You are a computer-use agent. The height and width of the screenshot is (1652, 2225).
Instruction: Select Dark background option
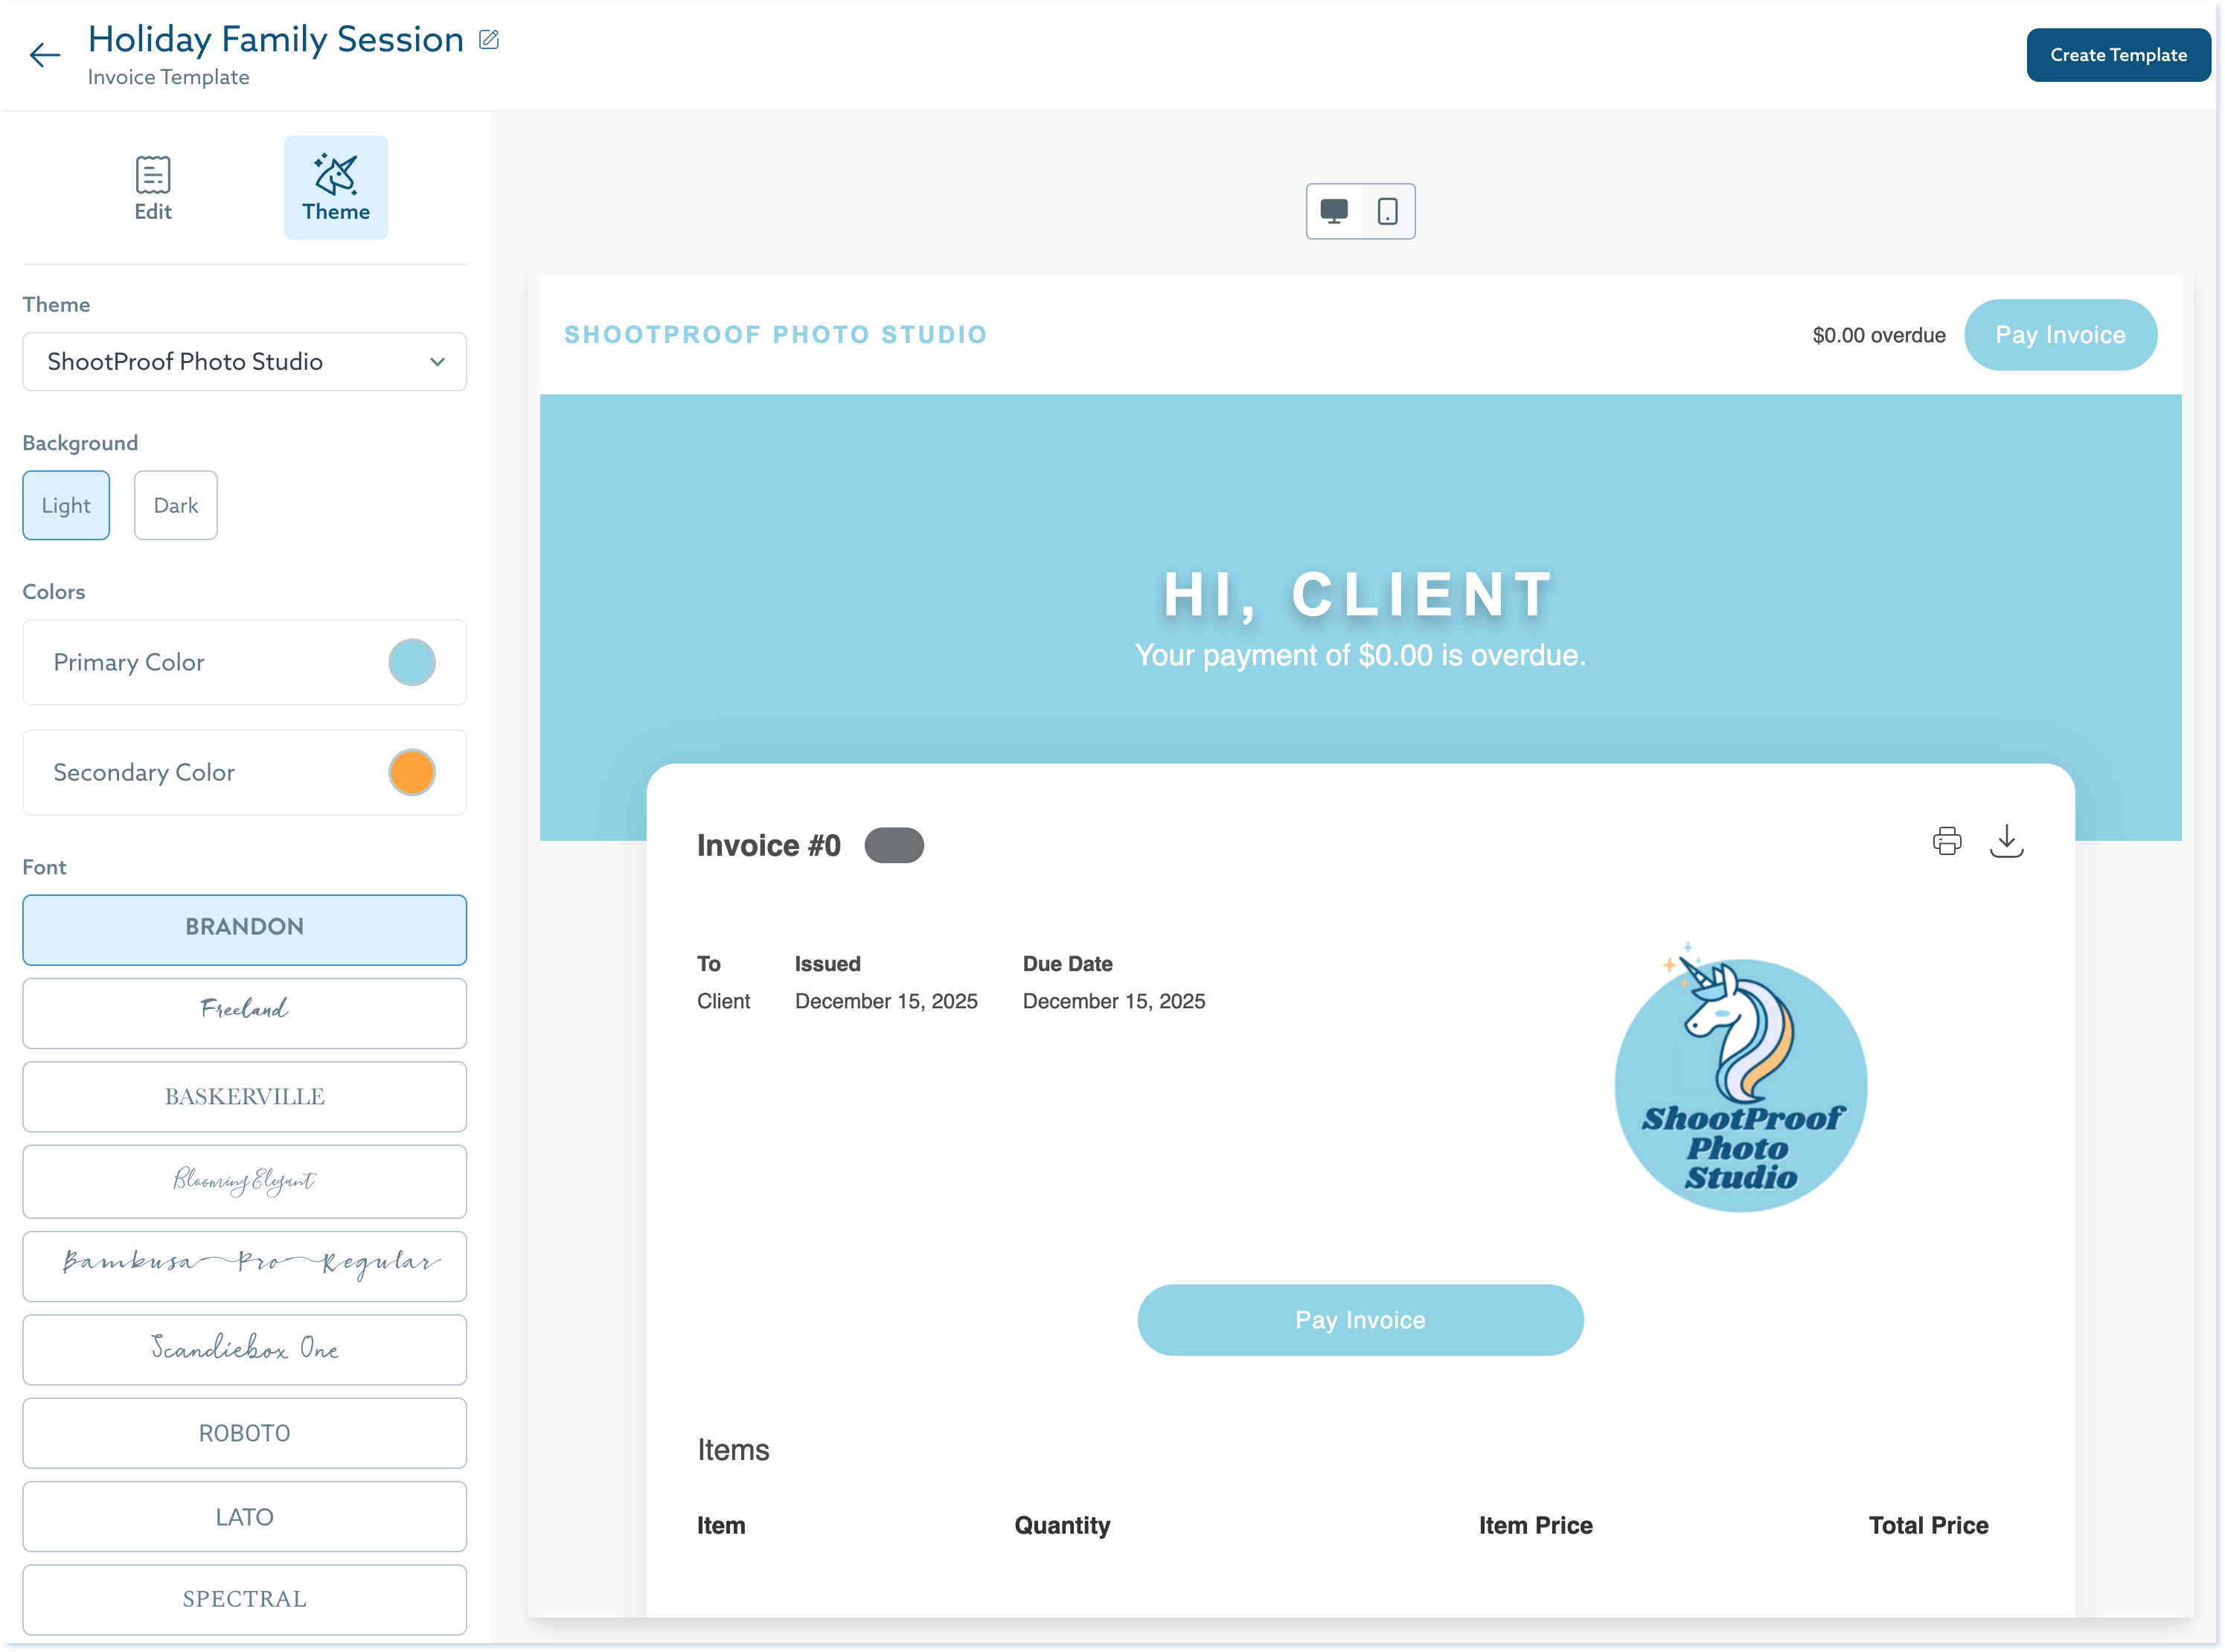pyautogui.click(x=176, y=505)
